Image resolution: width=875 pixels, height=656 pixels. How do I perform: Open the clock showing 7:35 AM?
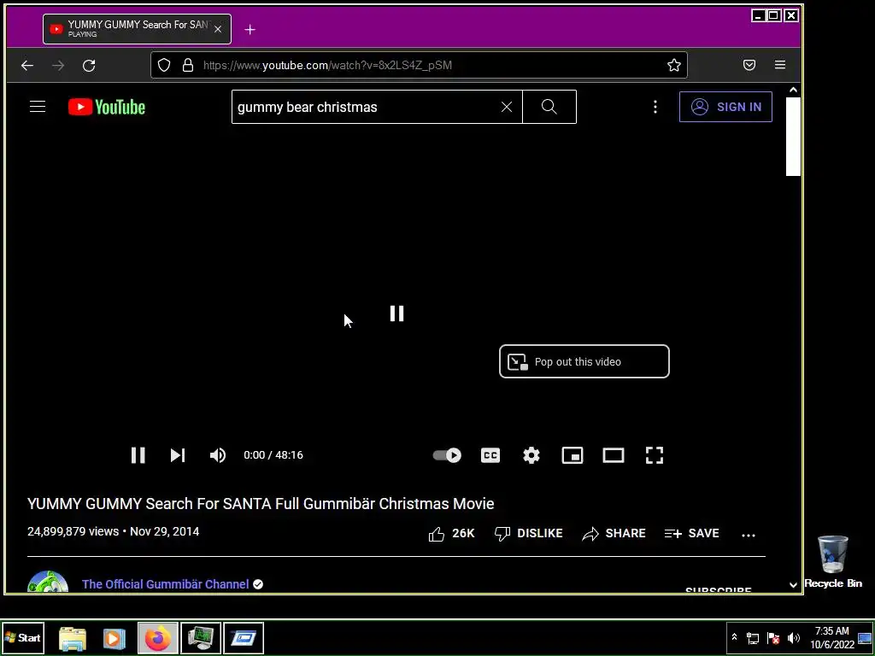pos(832,637)
